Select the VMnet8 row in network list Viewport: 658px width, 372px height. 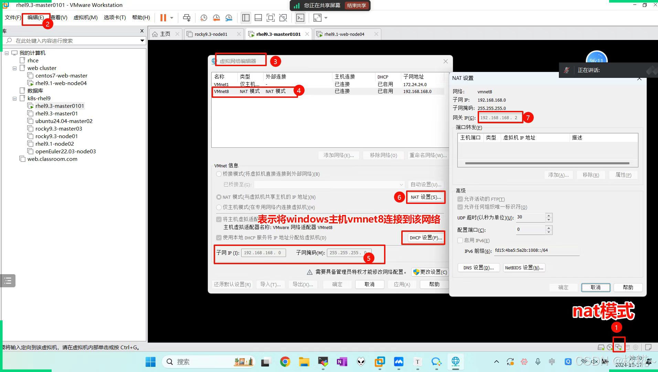[328, 91]
